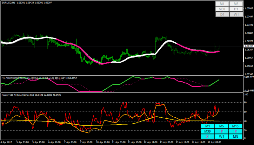The image size is (254, 145).
Task: Enable cyan MN RSI timeframe
Action: coord(236,136)
